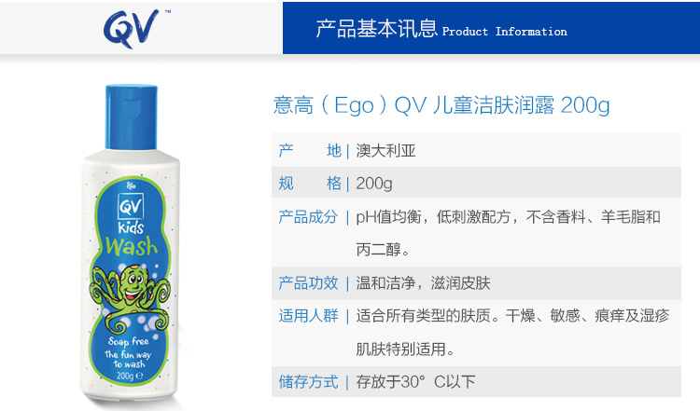This screenshot has width=700, height=411.
Task: Click the pH值均衡 ingredient description text
Action: click(508, 233)
